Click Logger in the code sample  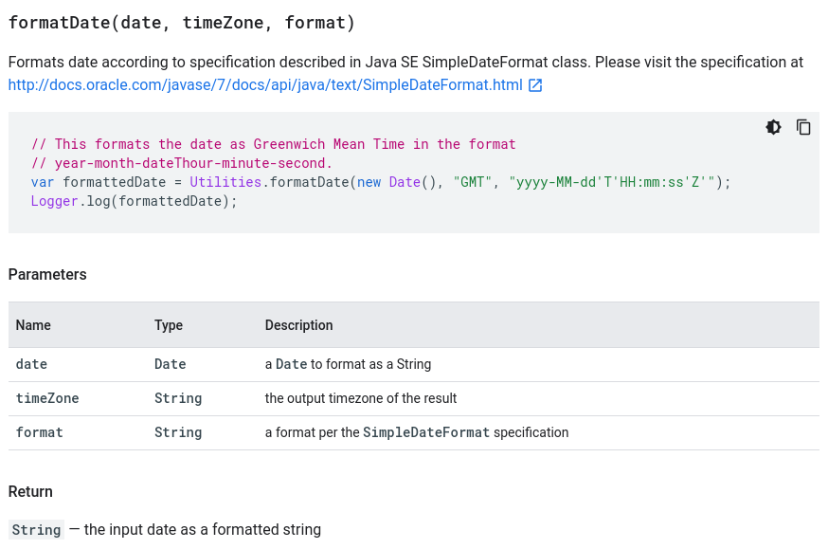click(x=54, y=201)
